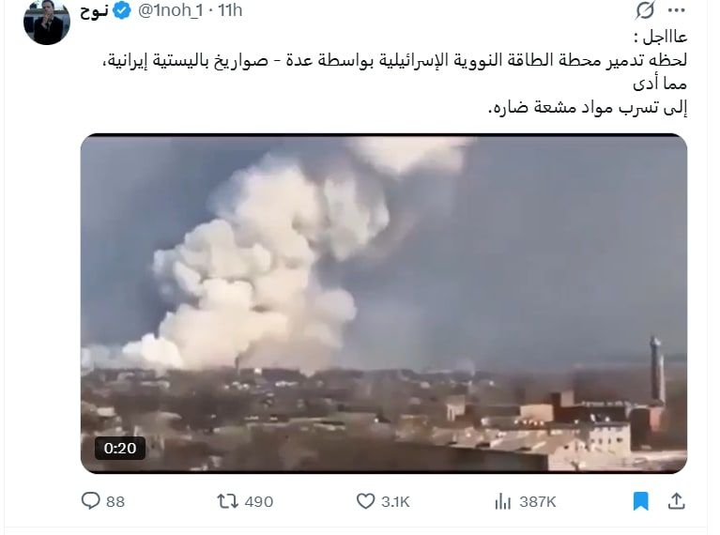The height and width of the screenshot is (535, 720).
Task: Open view analytics bar chart icon
Action: 503,501
